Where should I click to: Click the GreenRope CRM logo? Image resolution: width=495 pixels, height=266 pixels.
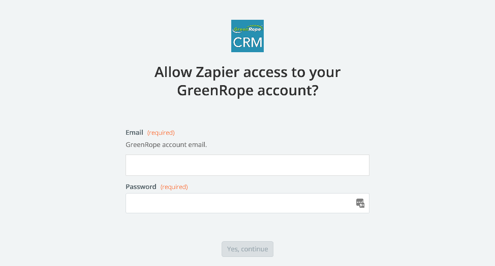[247, 36]
